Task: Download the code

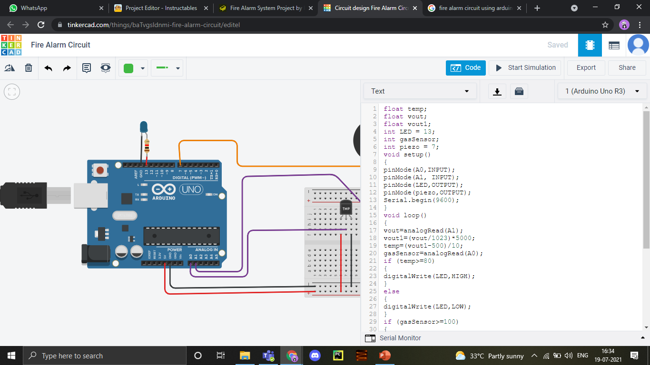Action: (x=497, y=91)
